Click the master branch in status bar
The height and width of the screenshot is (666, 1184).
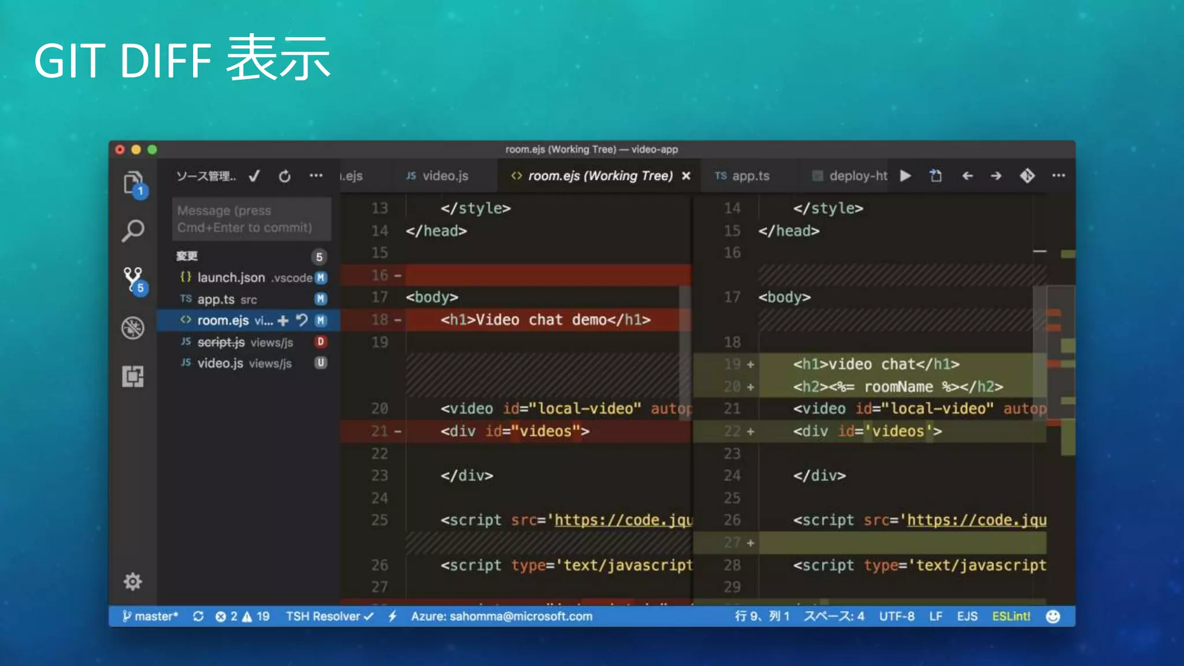point(150,616)
